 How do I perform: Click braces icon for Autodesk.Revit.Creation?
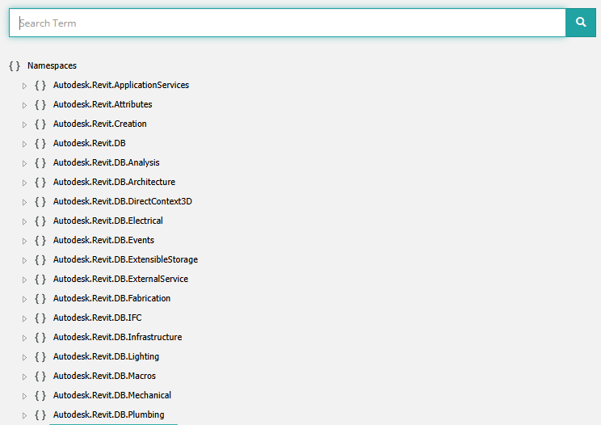(40, 124)
